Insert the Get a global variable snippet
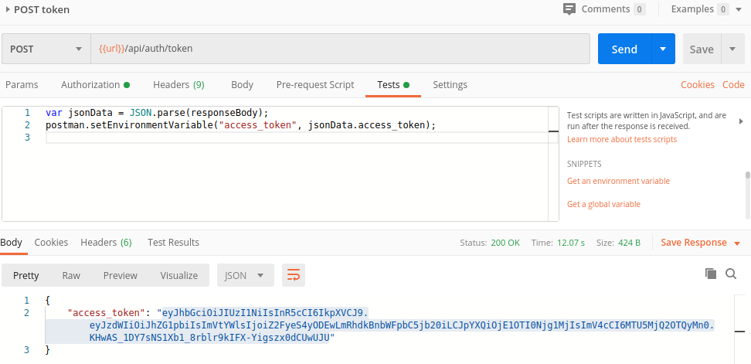This screenshot has height=364, width=751. [603, 204]
